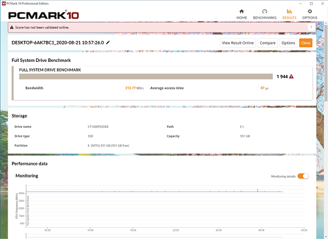
Task: Go to the Home icon
Action: (241, 11)
